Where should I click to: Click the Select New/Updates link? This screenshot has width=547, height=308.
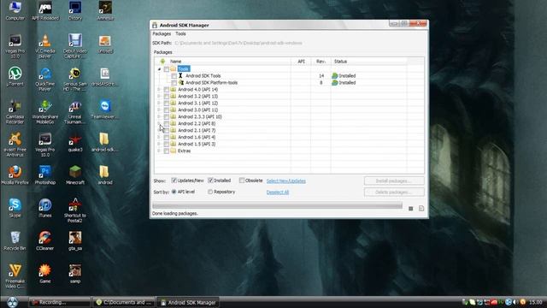click(x=286, y=181)
